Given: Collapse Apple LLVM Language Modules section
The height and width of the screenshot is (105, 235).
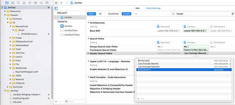Looking at the screenshot, I should point(88,61).
